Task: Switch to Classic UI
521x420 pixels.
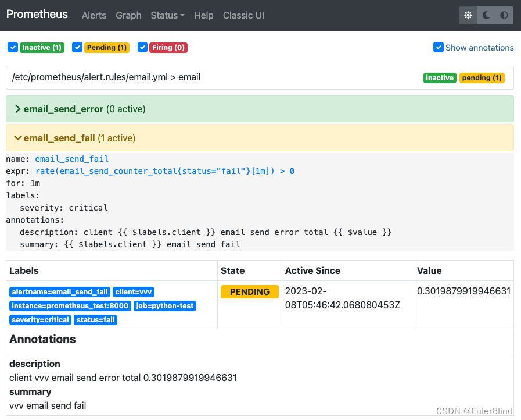Action: 243,15
